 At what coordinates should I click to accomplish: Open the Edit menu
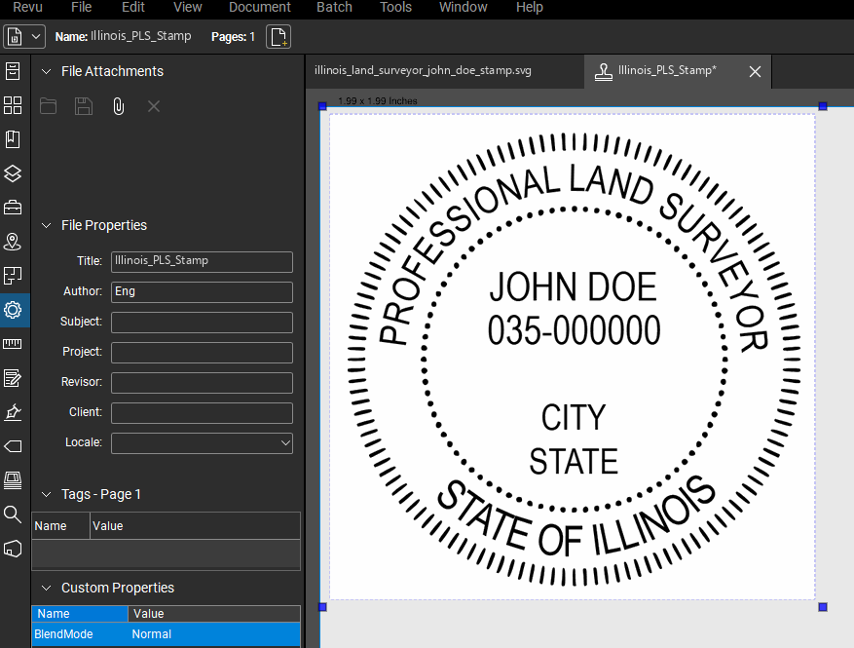click(132, 7)
